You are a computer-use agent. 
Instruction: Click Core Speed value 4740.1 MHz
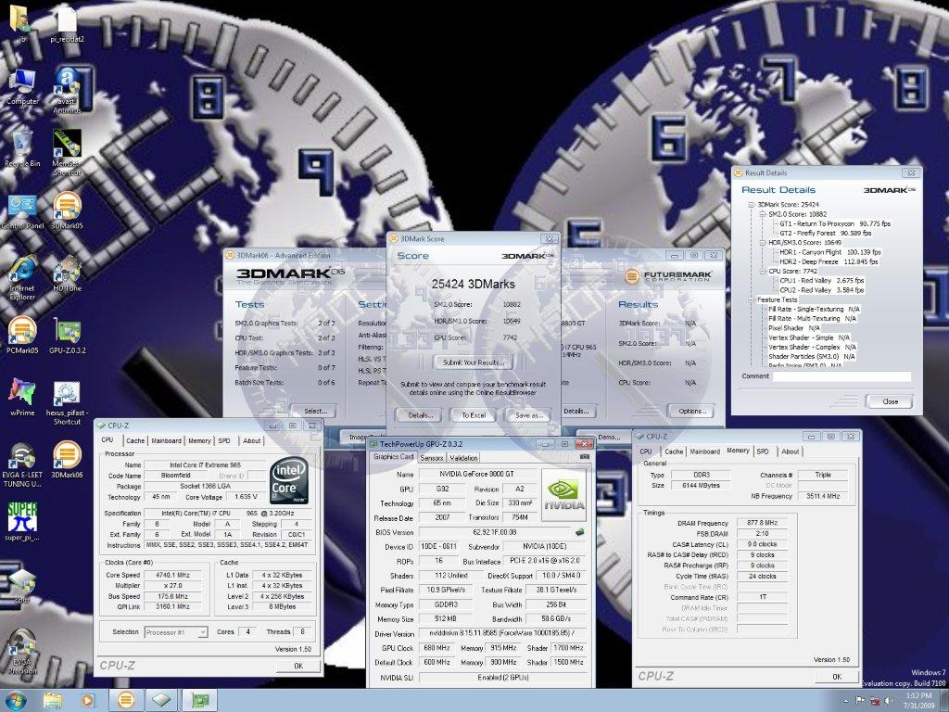point(173,575)
